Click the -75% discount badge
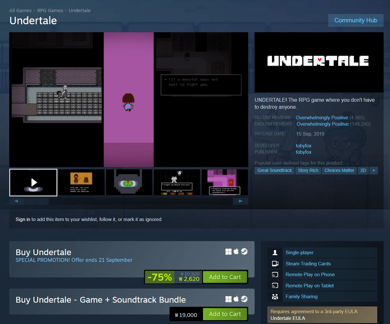Viewport: 390px width, 324px height. coord(160,277)
